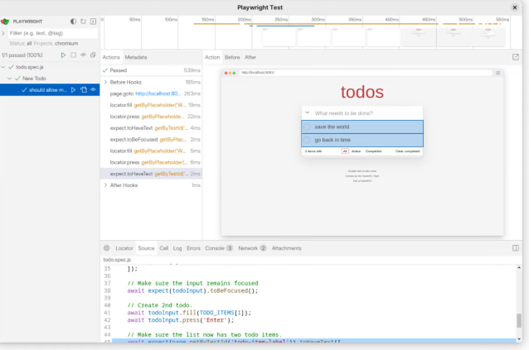Expand the Before Hooks action

pos(105,82)
